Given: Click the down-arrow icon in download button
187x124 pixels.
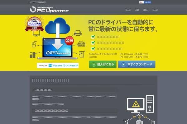Looking at the screenshot, I should [x=123, y=64].
